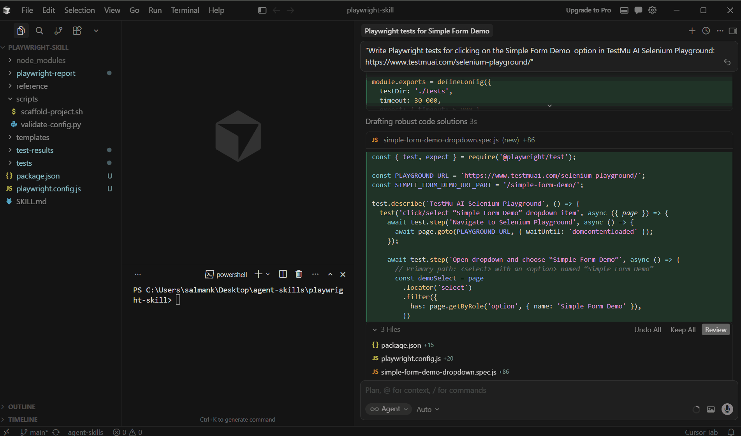Open the Search view in the activity bar

(39, 31)
